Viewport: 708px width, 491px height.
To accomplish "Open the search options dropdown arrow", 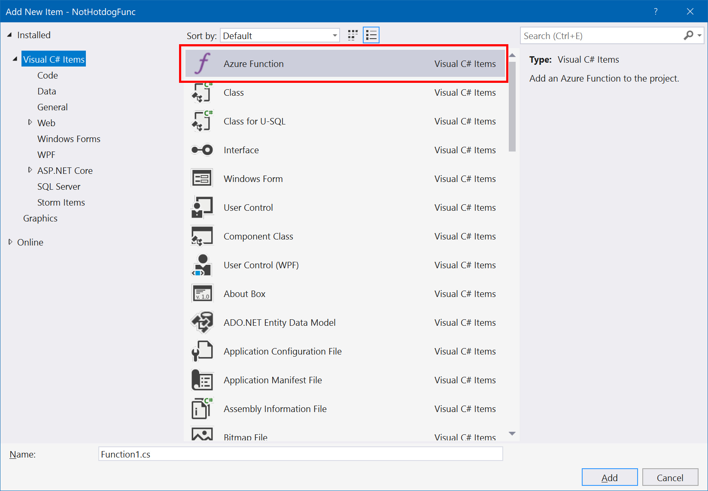I will tap(699, 36).
